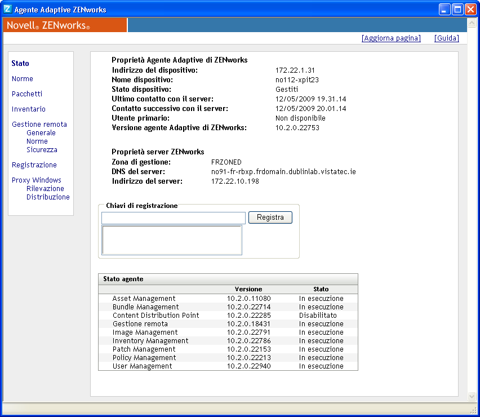480x417 pixels.
Task: Select Gestione remota row in agent table
Action: [228, 324]
